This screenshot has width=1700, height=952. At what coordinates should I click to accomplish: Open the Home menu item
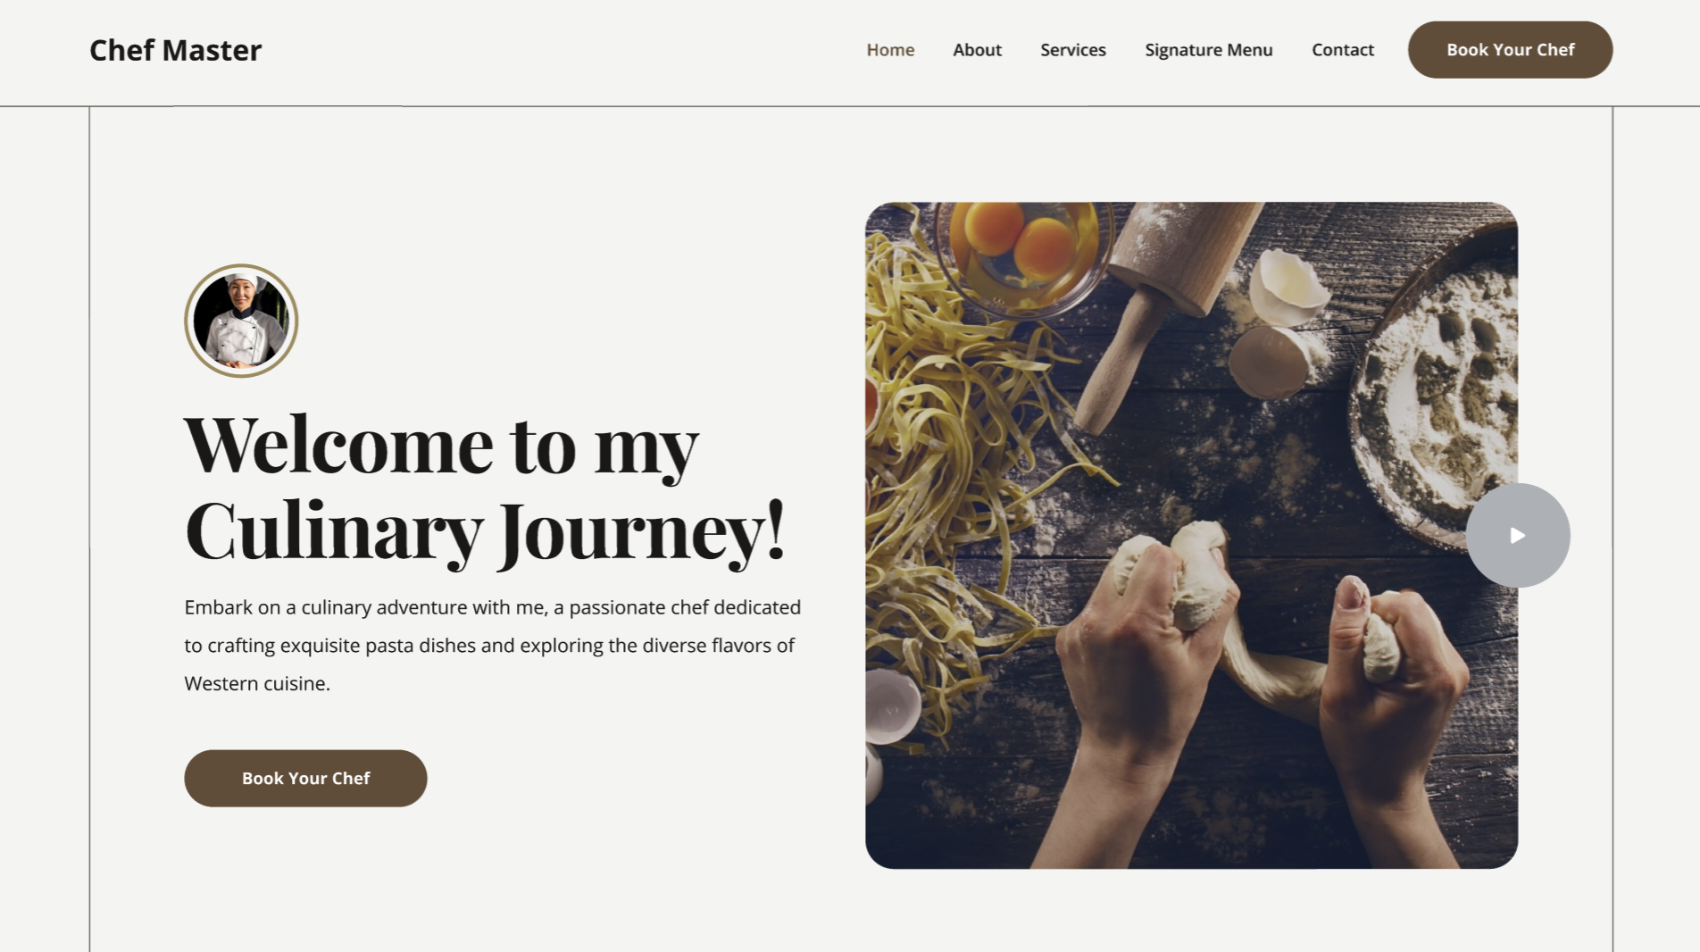(x=890, y=50)
